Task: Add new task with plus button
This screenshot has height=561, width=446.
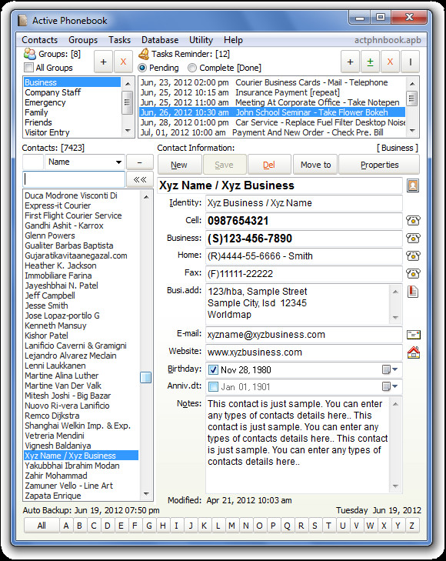Action: click(x=350, y=62)
